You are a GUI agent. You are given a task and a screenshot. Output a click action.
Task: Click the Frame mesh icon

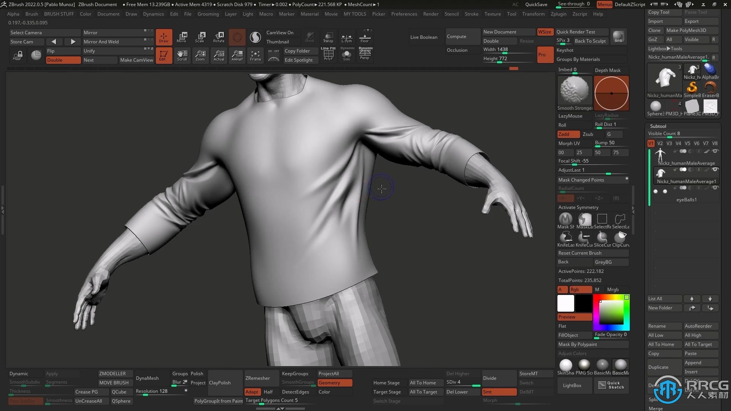tap(255, 56)
